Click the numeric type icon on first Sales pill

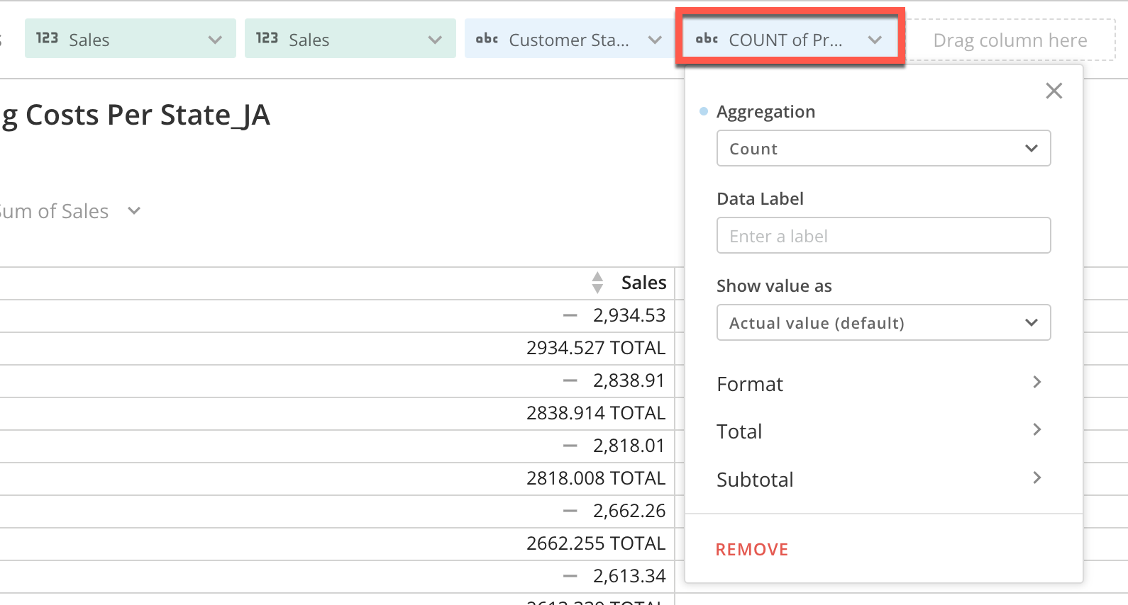pyautogui.click(x=47, y=38)
